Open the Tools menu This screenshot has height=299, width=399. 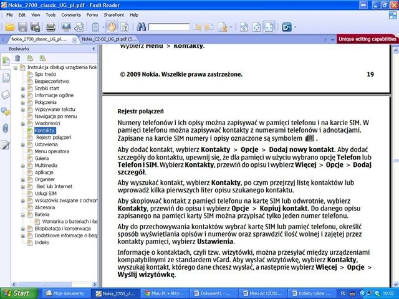[50, 15]
